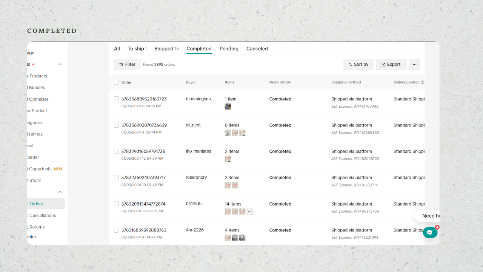Open the Canceled tab
Screen dimensions: 483x272
click(257, 49)
